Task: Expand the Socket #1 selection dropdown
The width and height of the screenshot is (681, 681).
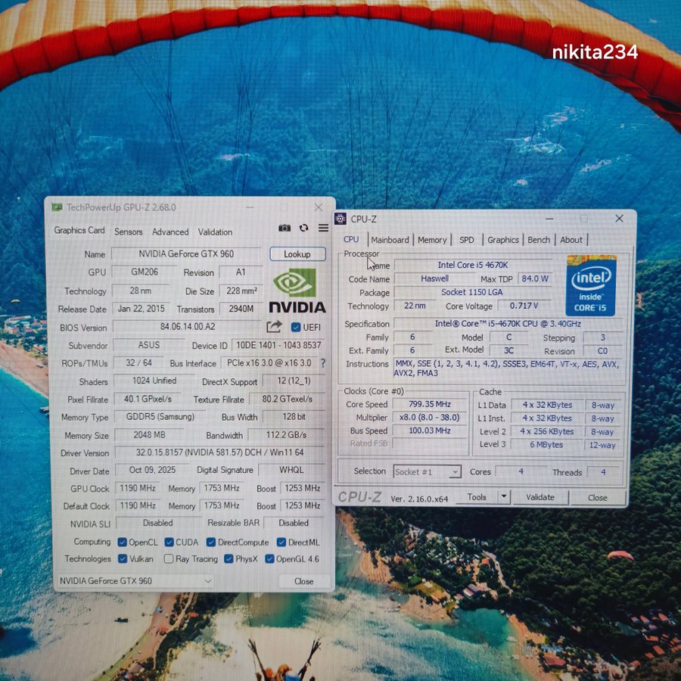Action: tap(454, 472)
